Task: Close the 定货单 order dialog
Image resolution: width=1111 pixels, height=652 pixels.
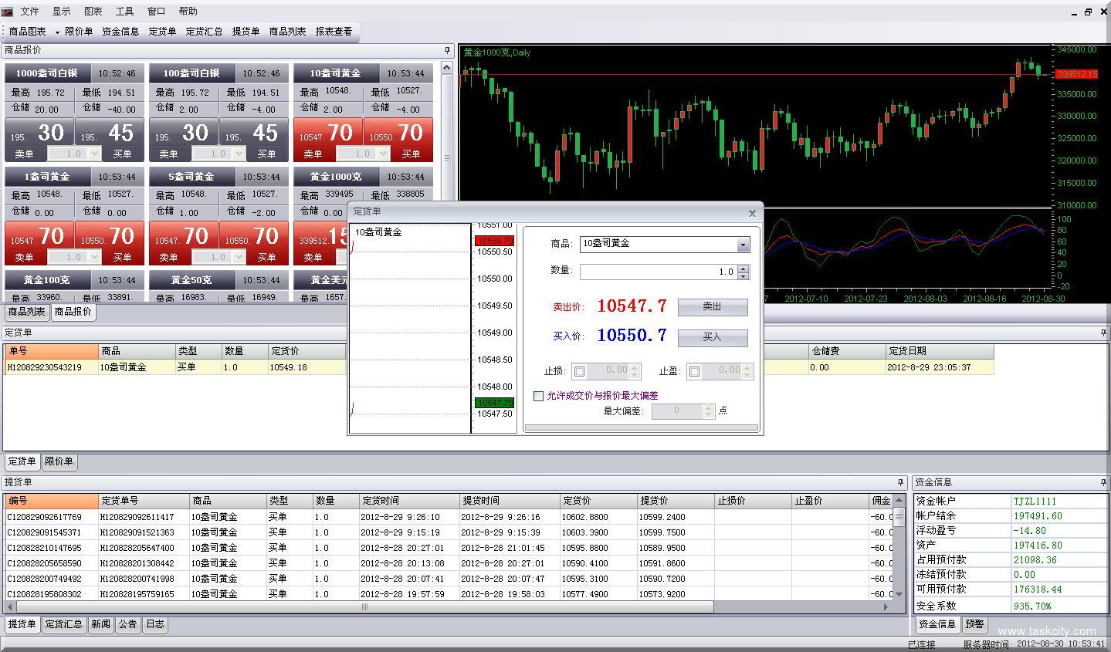Action: tap(753, 213)
